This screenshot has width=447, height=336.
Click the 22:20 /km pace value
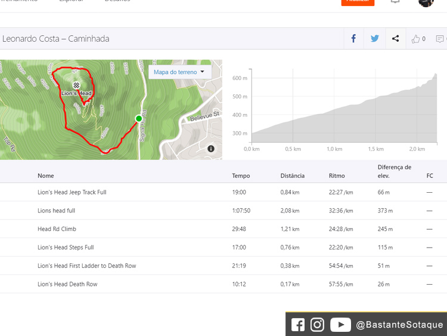coord(341,248)
